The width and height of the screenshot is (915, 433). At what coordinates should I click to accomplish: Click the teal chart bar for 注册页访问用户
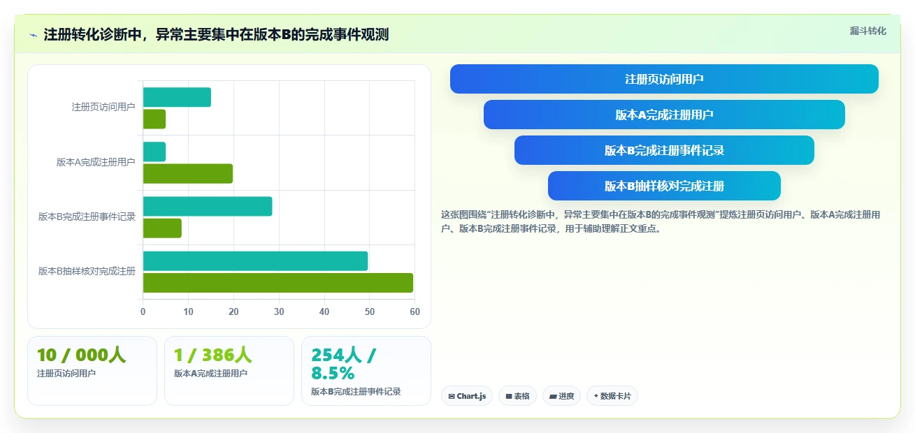(177, 97)
